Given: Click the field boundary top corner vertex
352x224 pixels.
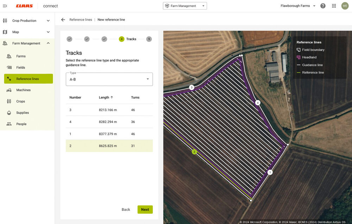Looking at the screenshot, I should tap(241, 55).
